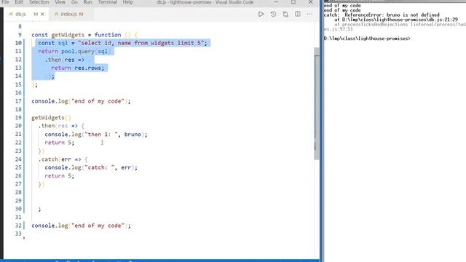Maximize the Visual Studio Code window

(293, 2)
